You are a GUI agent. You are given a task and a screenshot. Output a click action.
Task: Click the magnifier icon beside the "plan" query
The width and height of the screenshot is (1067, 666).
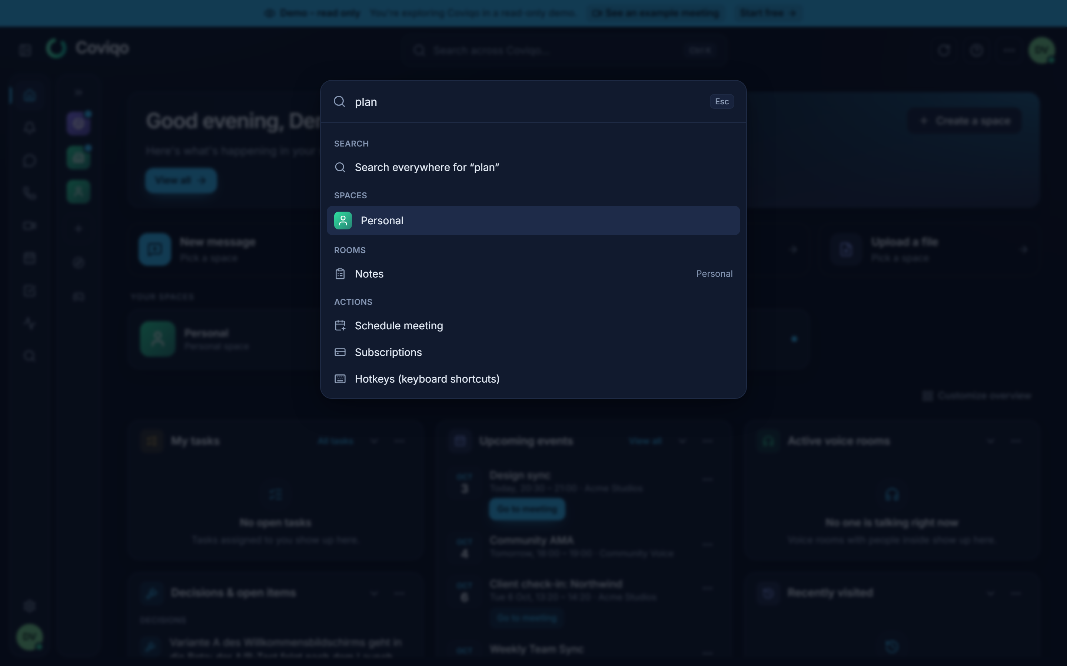[x=339, y=102]
